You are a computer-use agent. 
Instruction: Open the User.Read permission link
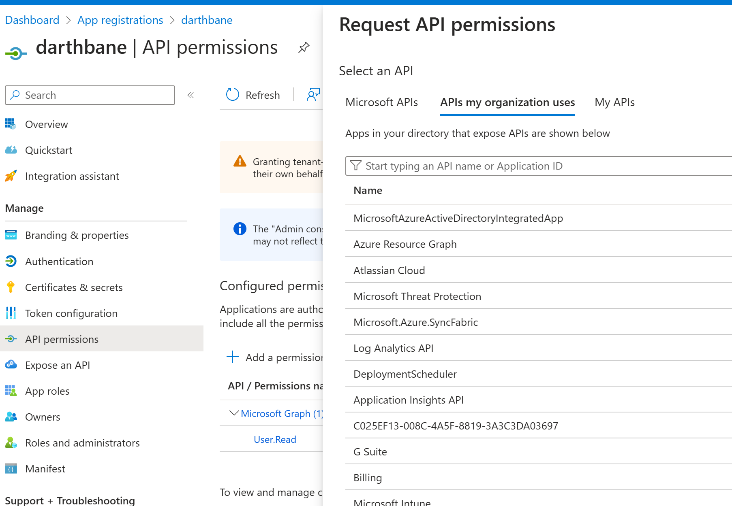coord(275,439)
